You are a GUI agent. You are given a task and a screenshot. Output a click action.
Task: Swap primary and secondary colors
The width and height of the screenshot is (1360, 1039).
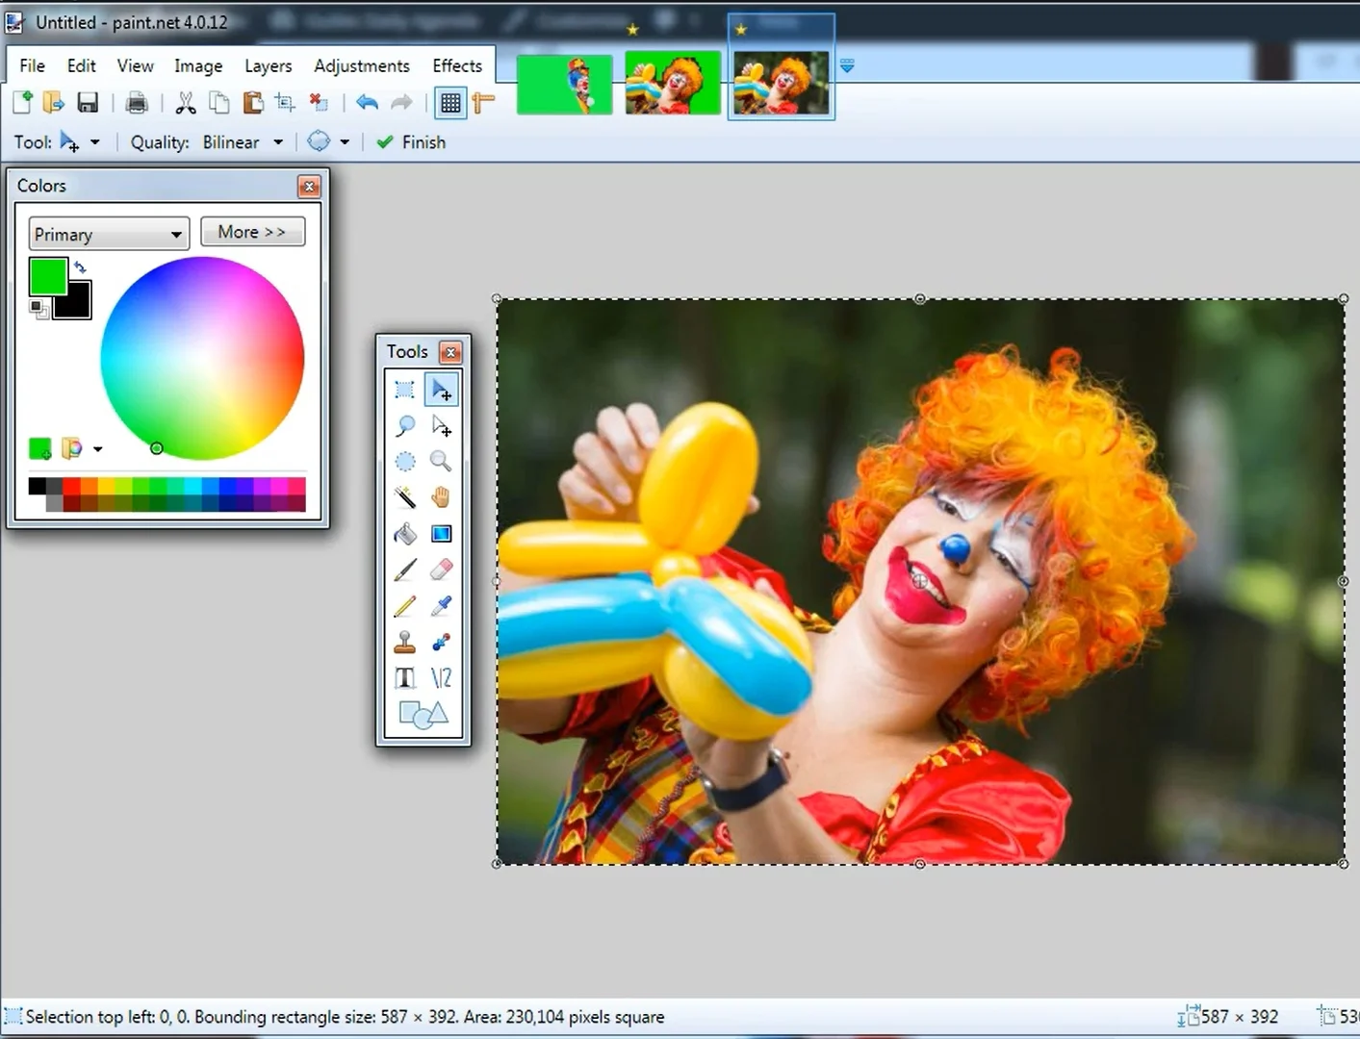coord(81,266)
